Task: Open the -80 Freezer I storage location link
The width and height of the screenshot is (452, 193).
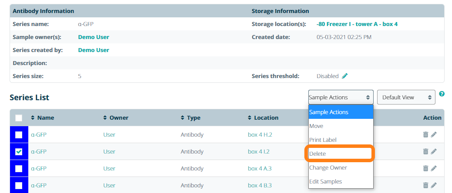Action: (x=357, y=24)
